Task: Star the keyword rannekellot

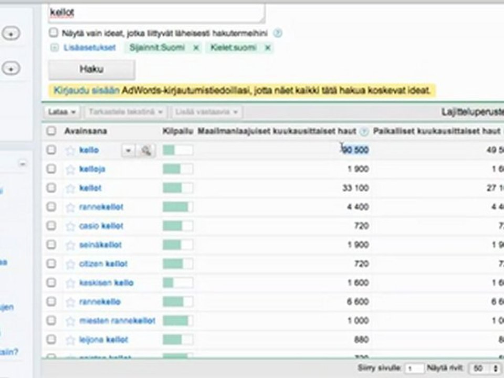Action: click(x=70, y=207)
